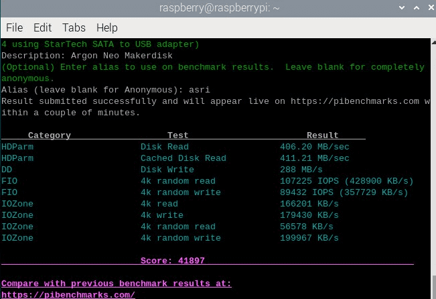Click the Result column header
Screen dimensions: 436x299
point(322,135)
